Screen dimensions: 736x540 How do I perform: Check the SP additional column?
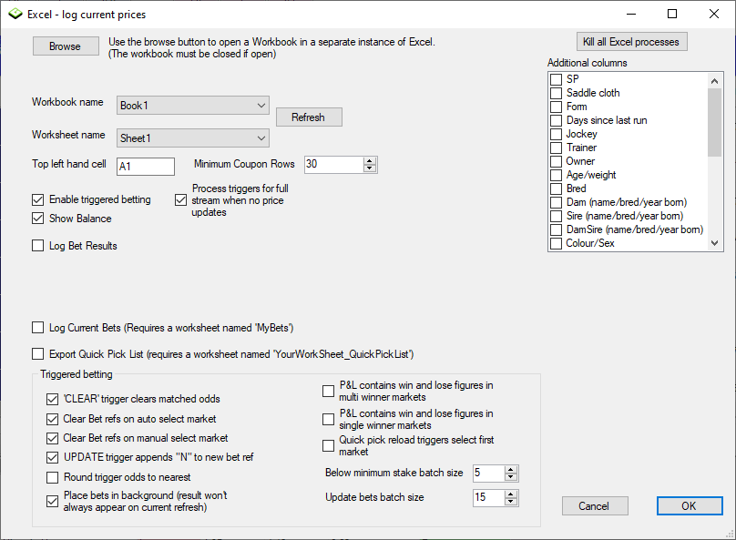[557, 79]
